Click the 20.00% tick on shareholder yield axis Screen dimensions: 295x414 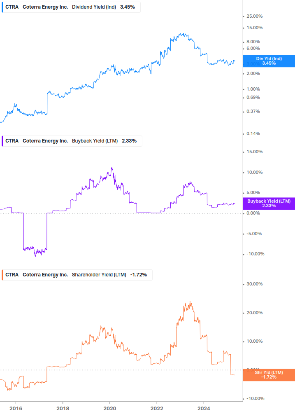[254, 313]
